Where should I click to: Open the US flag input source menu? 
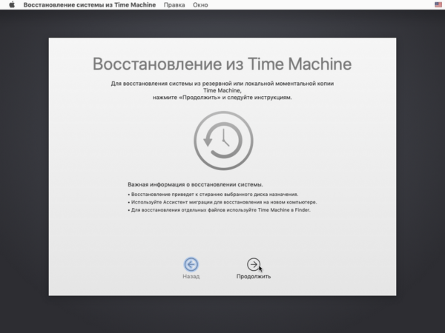pos(438,4)
